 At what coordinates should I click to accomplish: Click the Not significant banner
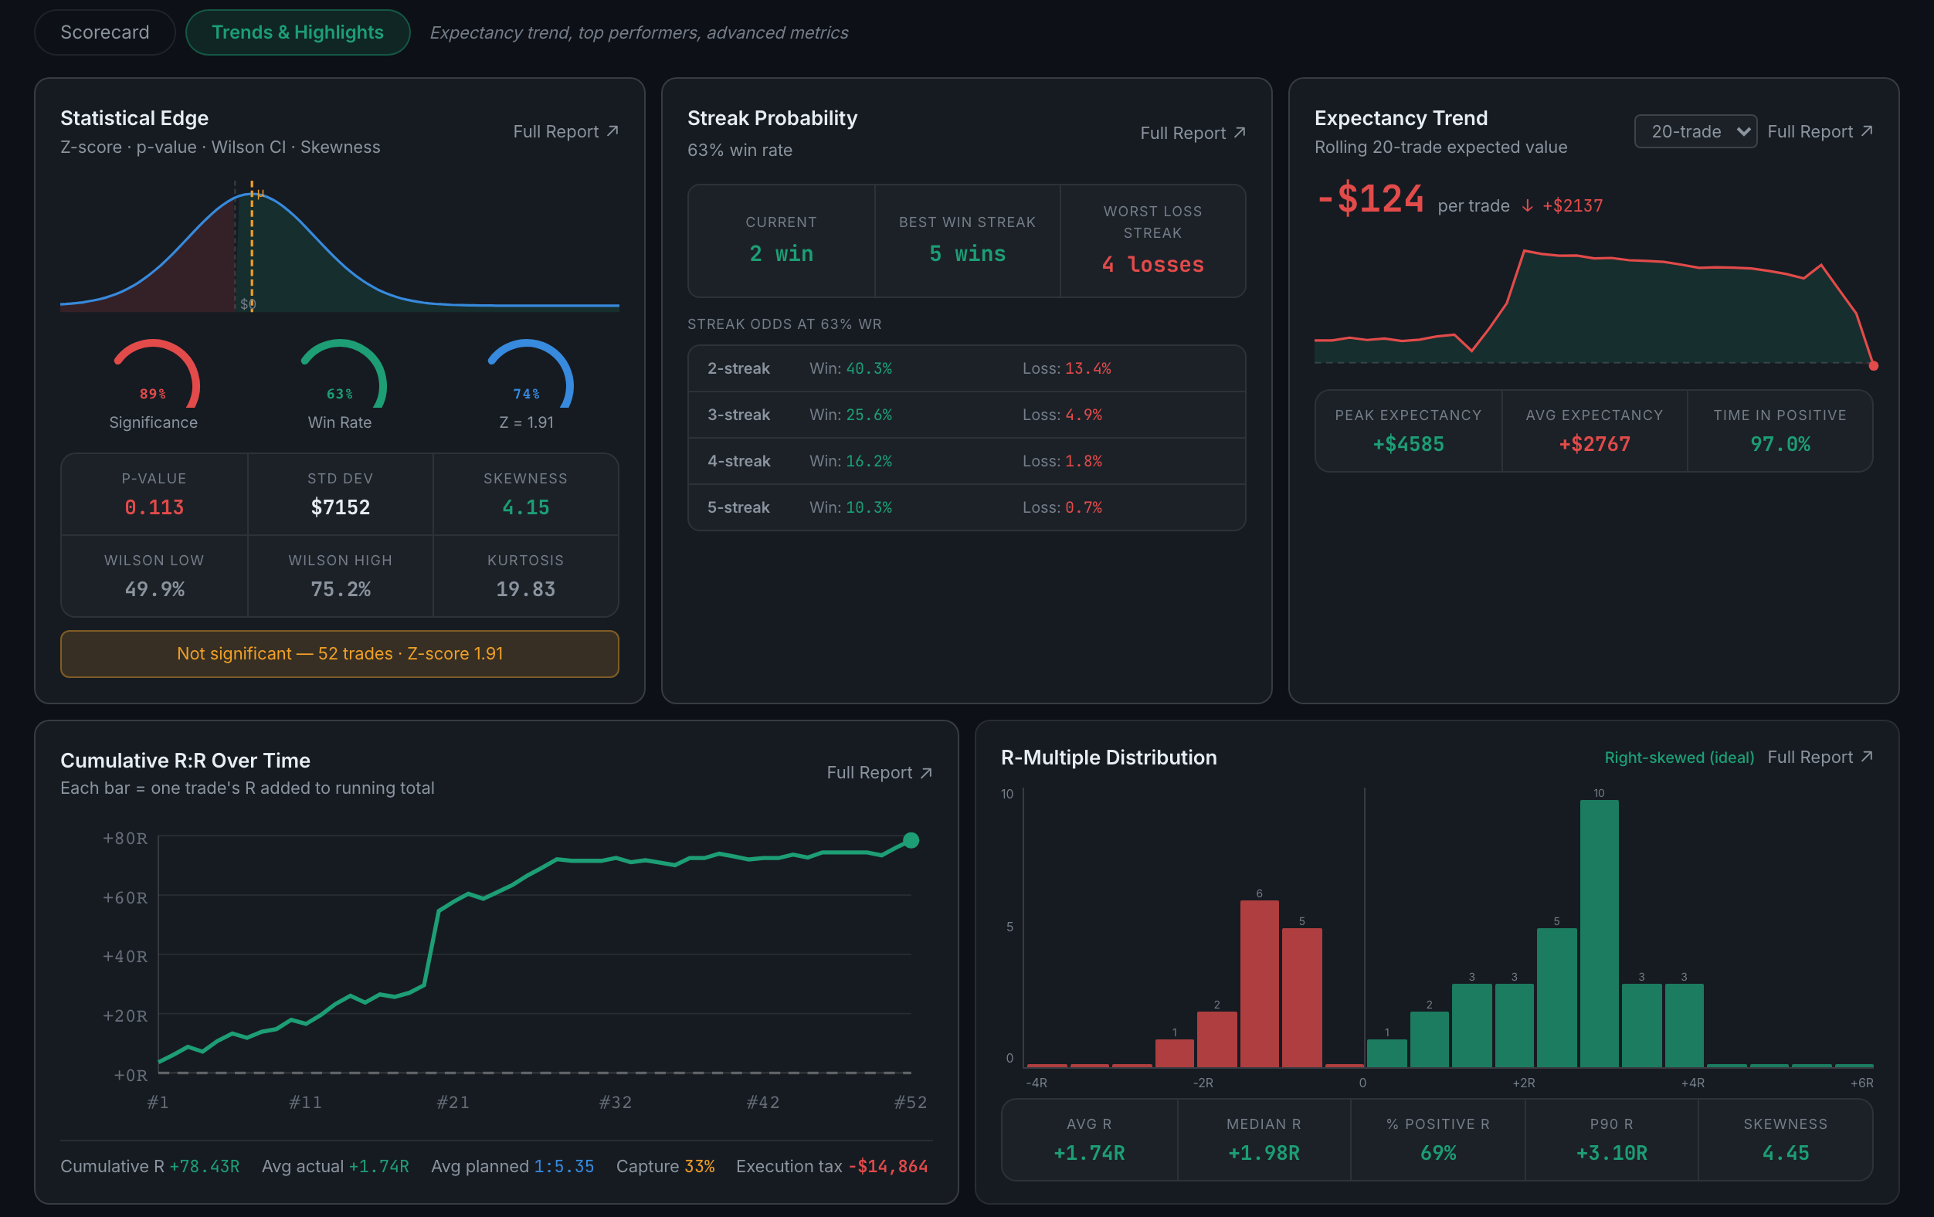coord(340,653)
